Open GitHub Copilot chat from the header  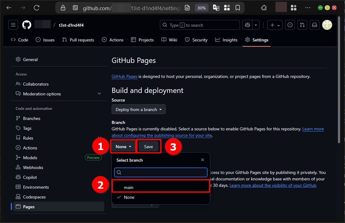[247, 25]
